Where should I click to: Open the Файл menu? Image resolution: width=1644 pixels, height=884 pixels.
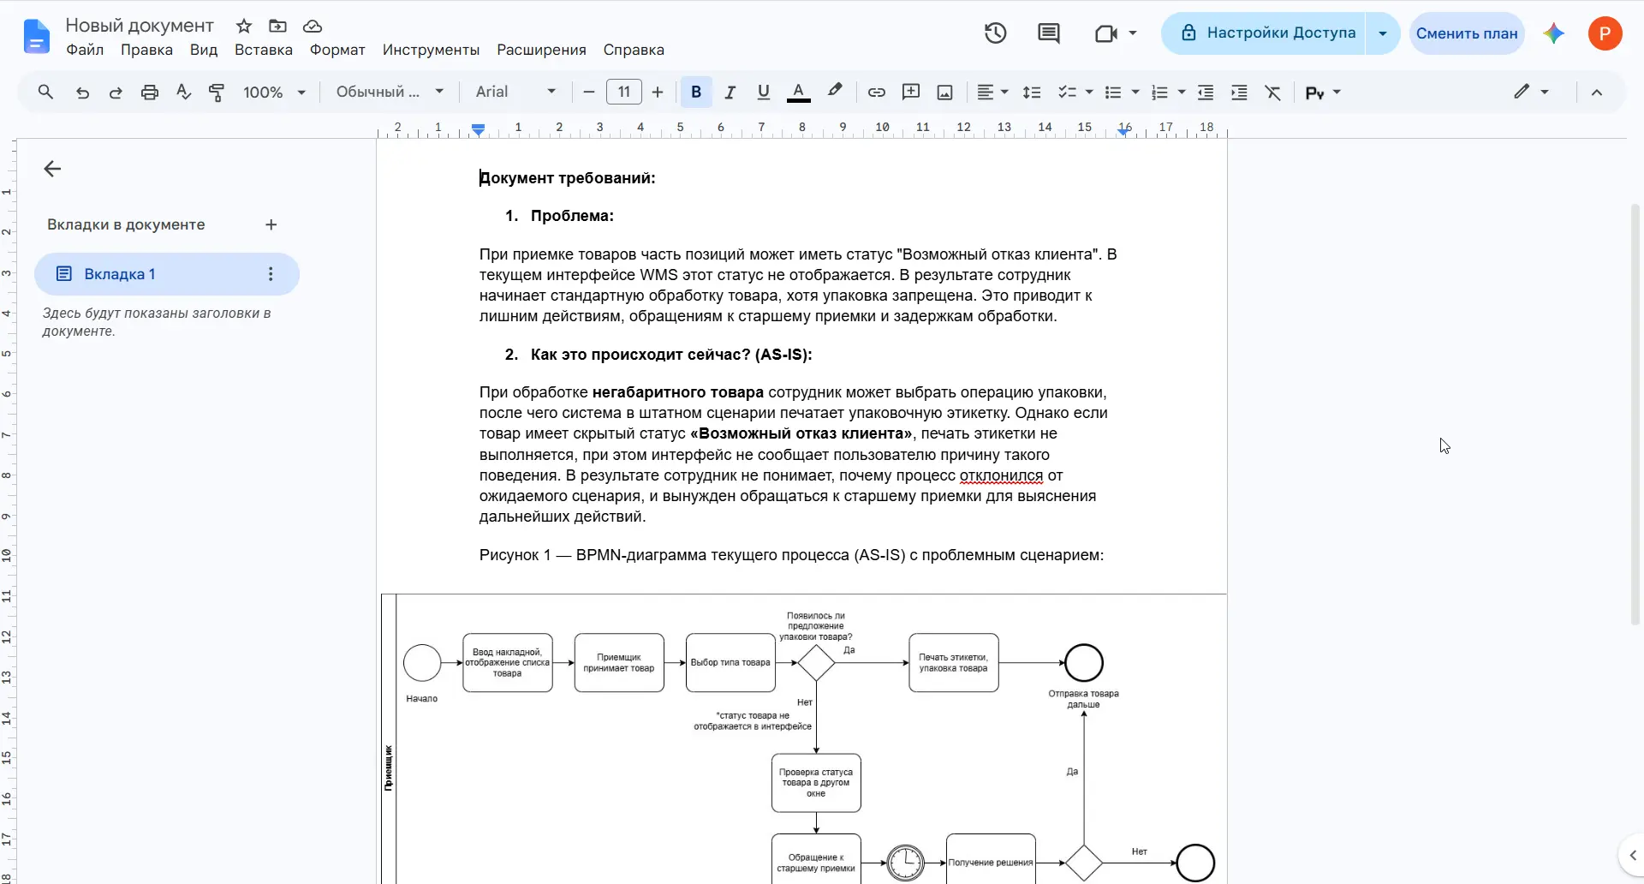[x=85, y=50]
